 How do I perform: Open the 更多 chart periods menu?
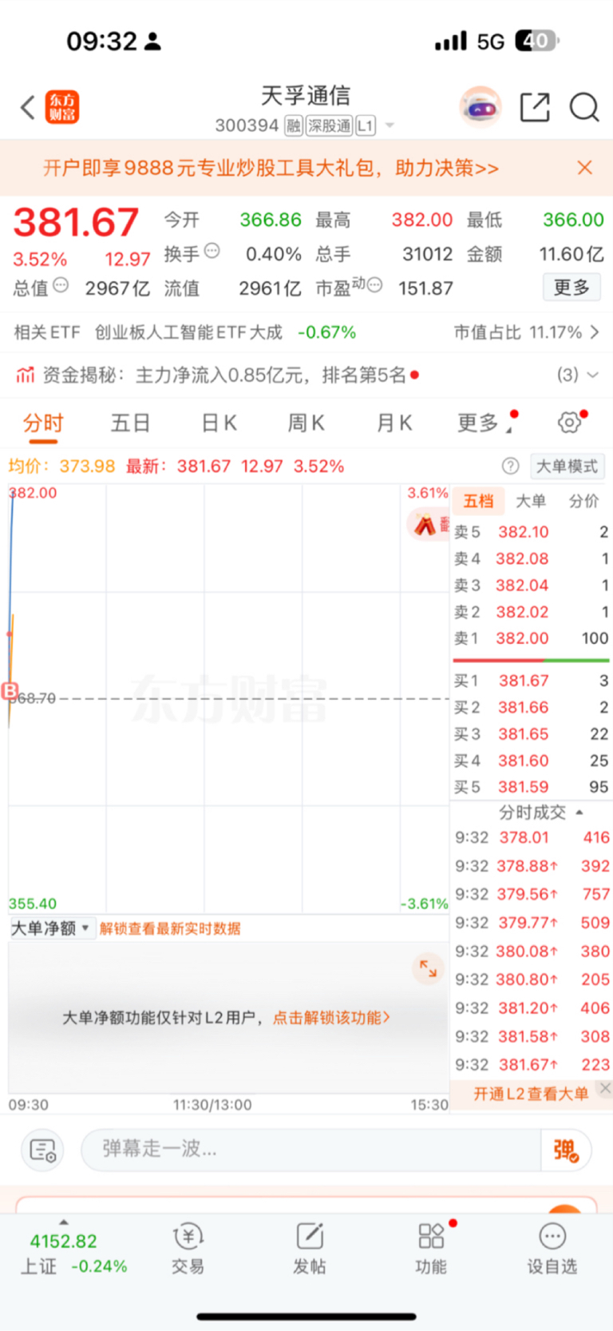point(484,423)
